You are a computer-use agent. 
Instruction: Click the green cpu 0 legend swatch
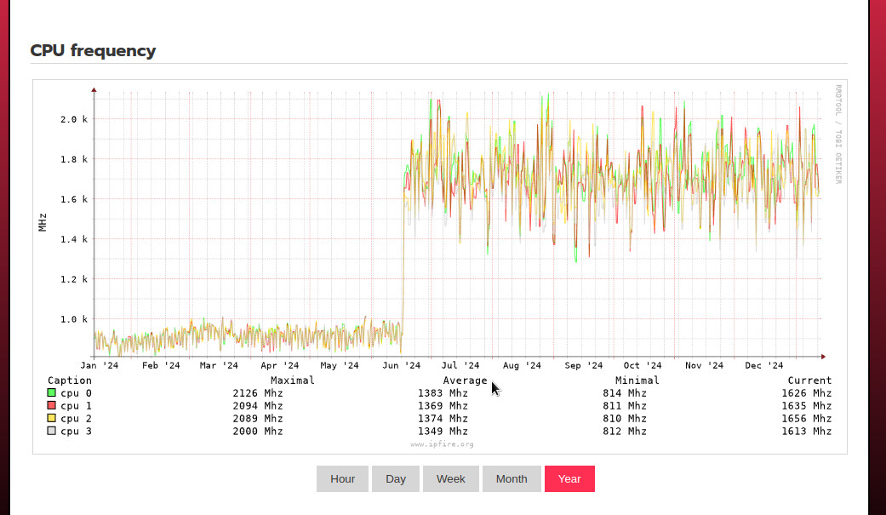[x=52, y=393]
